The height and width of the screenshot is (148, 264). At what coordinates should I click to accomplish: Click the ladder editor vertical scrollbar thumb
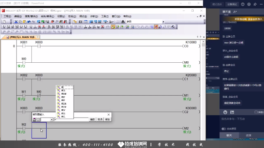[203, 45]
